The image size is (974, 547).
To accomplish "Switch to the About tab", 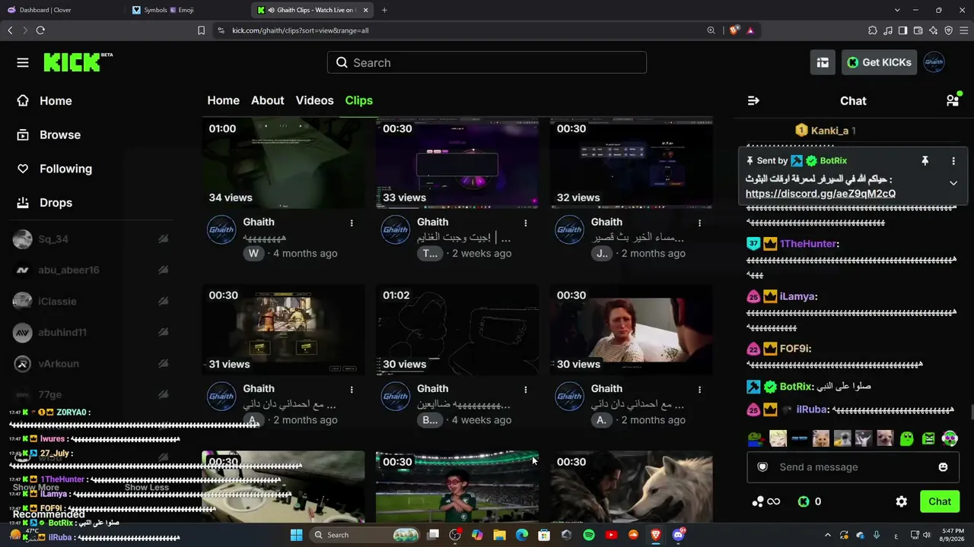I will 267,100.
